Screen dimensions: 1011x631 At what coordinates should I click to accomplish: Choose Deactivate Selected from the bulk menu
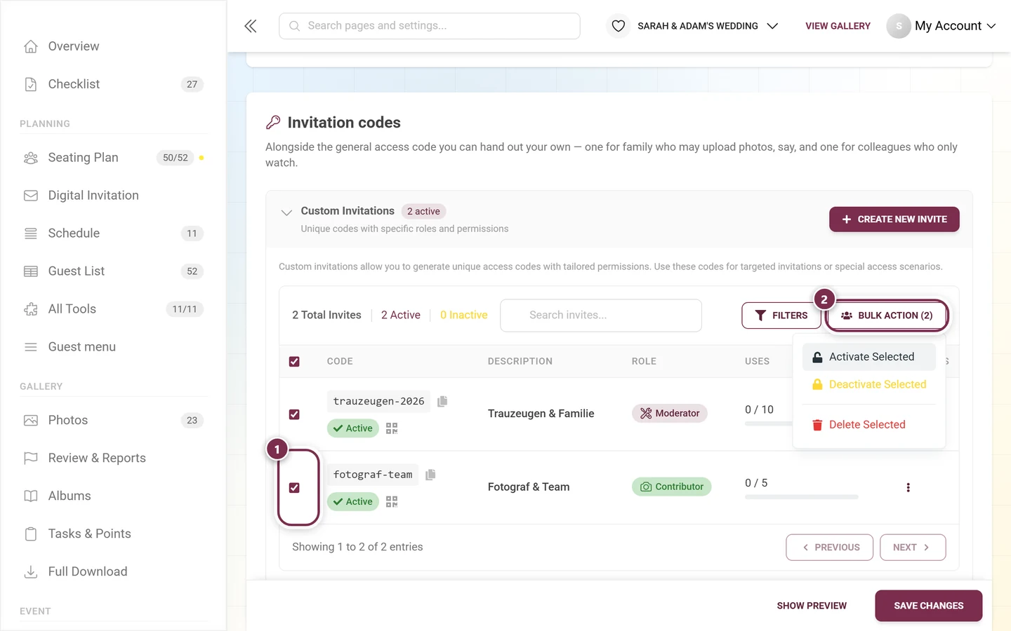869,384
